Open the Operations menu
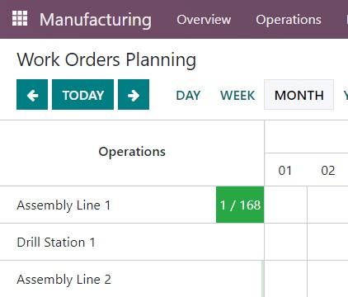The image size is (348, 297). pyautogui.click(x=289, y=20)
